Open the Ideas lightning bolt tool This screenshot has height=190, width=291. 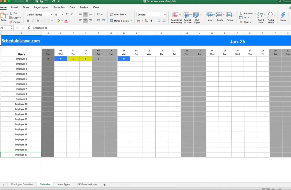(x=283, y=15)
